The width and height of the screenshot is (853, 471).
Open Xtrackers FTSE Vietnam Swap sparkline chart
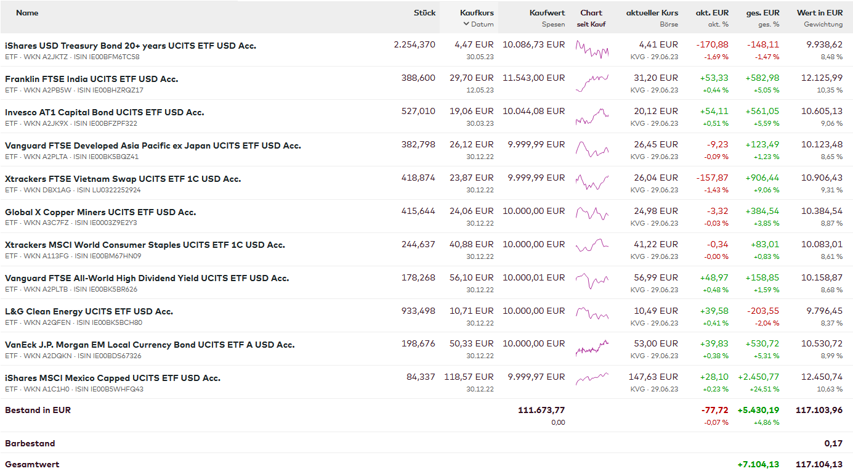592,182
